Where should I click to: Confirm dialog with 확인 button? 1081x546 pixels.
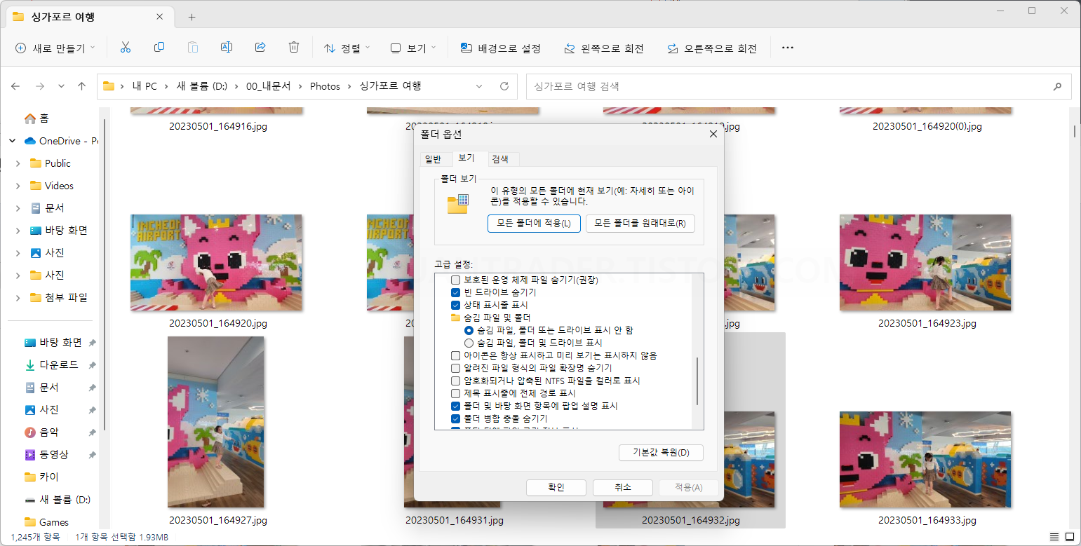pos(556,488)
